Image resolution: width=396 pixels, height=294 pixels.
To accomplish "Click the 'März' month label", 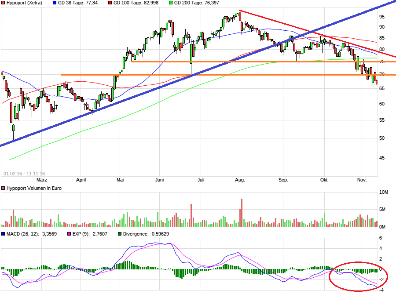I will 42,180.
